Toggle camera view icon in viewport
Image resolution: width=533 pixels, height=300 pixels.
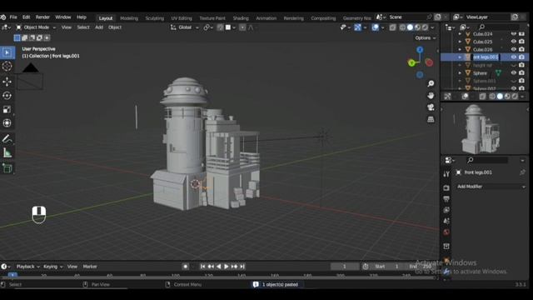coord(431,107)
